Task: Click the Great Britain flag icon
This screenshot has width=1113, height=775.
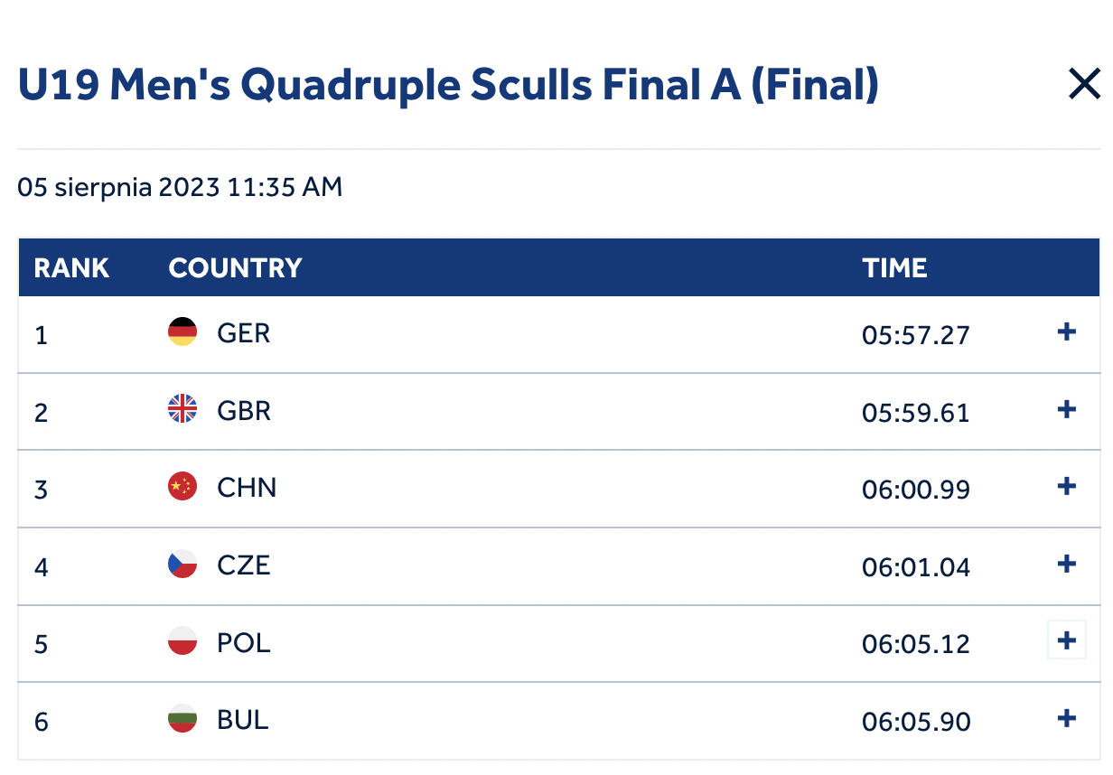Action: click(182, 409)
